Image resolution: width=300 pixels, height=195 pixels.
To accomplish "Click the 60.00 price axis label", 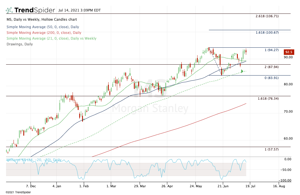I will coord(288,138).
